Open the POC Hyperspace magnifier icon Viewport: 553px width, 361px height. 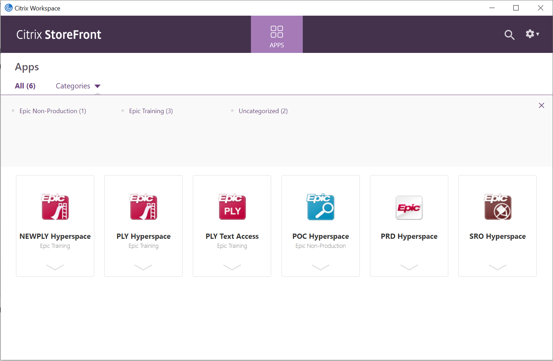coord(321,207)
